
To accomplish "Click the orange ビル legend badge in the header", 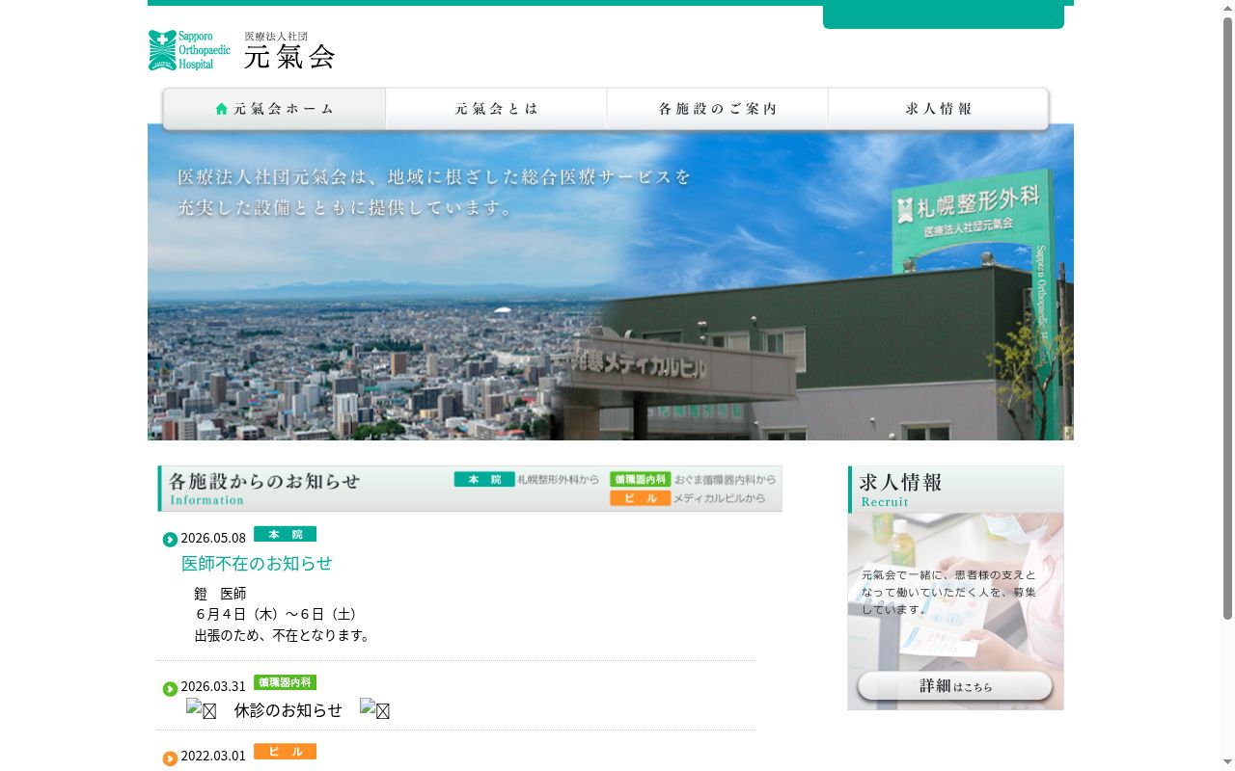I will pyautogui.click(x=641, y=498).
